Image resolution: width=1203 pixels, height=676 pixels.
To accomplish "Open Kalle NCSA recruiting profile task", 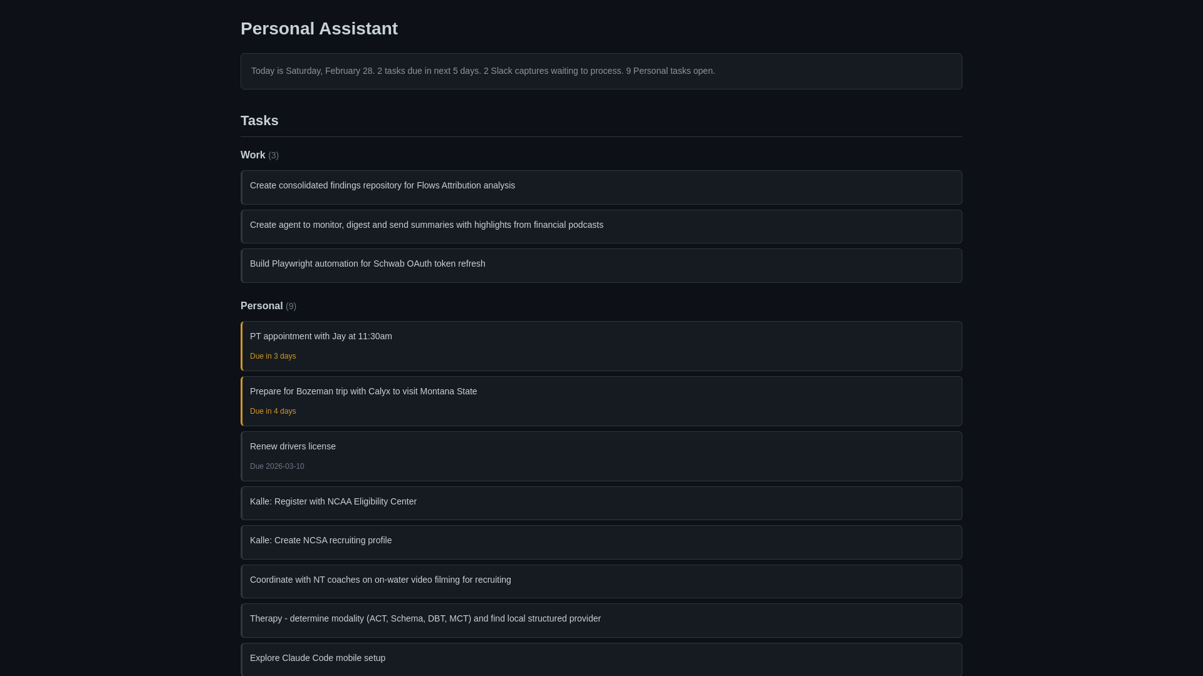I will 320,541.
